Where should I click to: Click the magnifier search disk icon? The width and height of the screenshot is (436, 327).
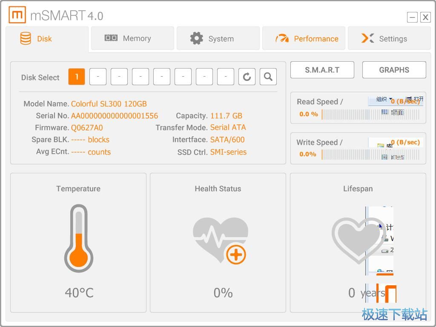click(x=268, y=77)
